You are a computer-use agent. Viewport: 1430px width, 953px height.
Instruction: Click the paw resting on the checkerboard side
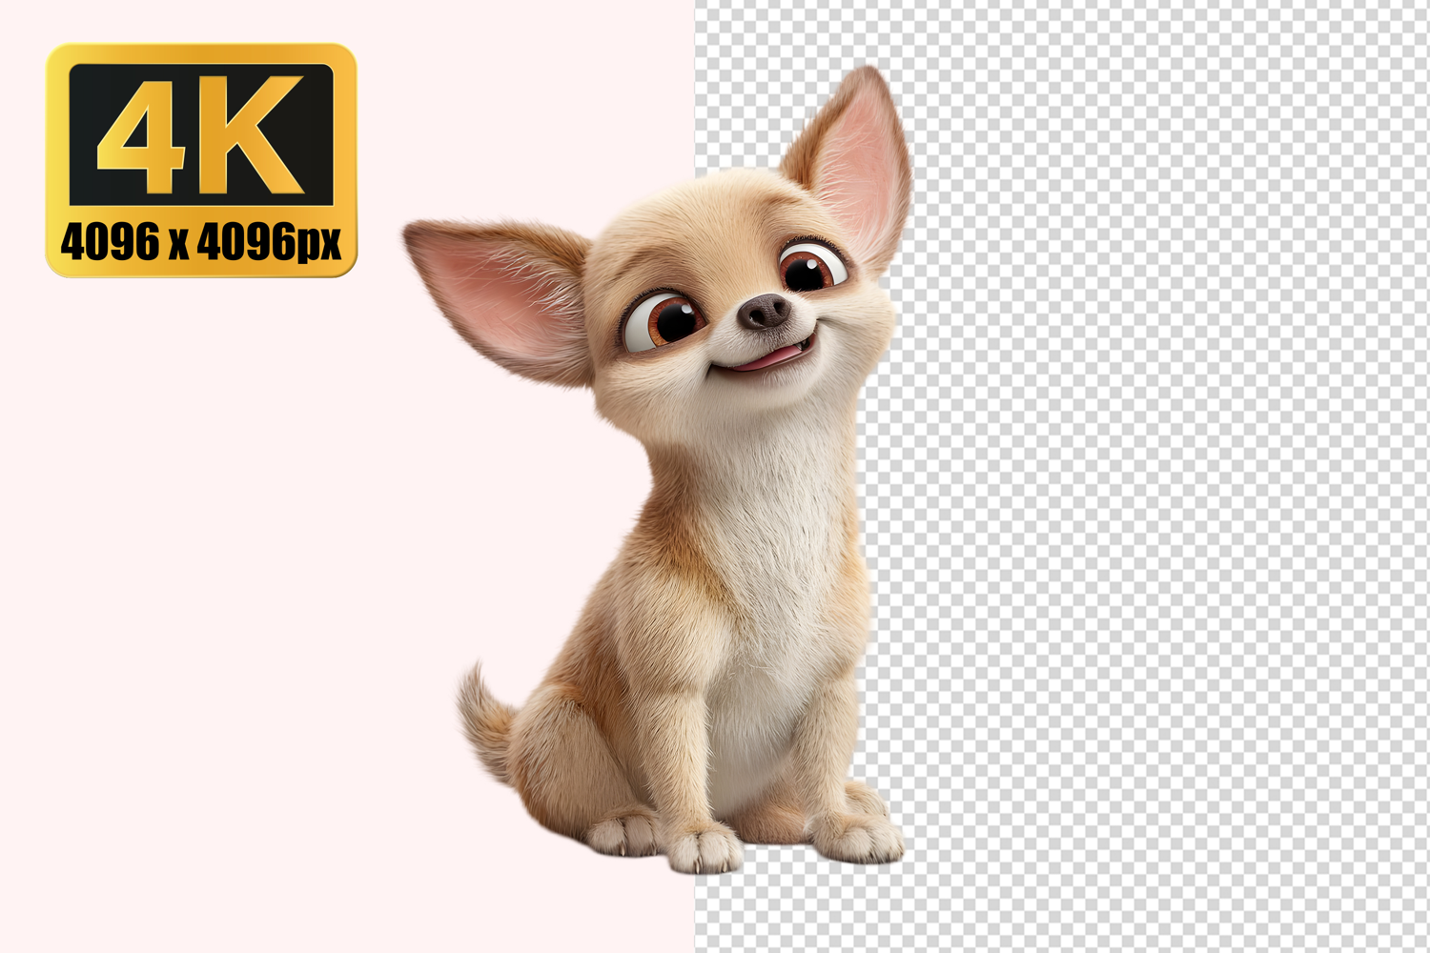coord(863,839)
